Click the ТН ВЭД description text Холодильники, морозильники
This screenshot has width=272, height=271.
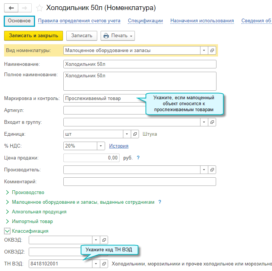192,264
